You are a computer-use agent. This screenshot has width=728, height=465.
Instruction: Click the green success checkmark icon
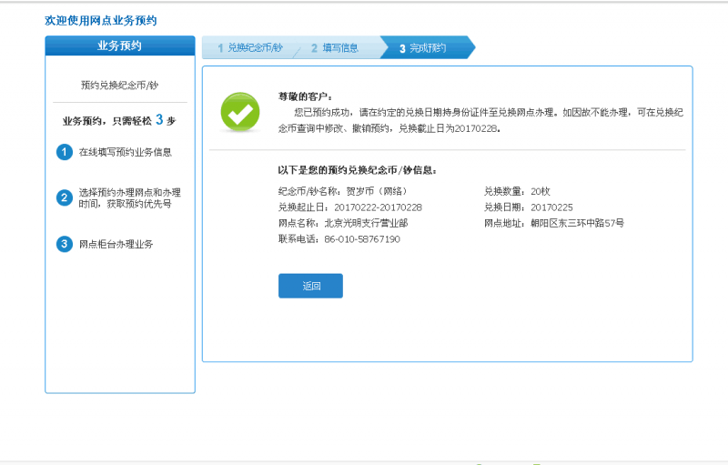(240, 112)
